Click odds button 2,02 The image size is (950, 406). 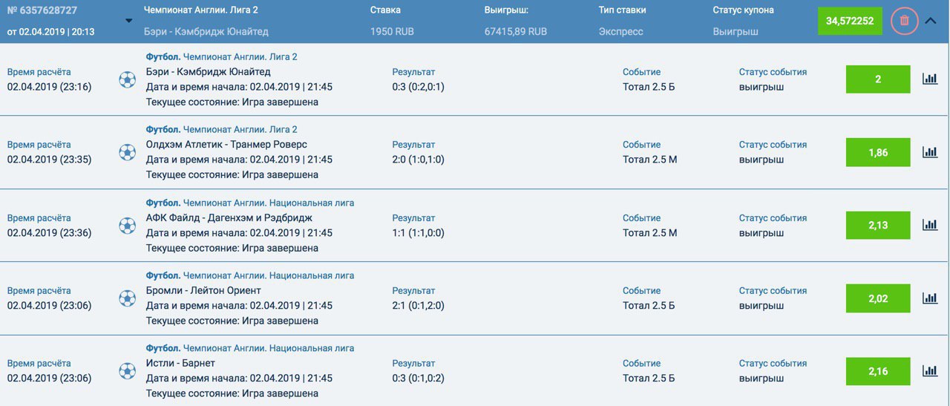(x=878, y=298)
